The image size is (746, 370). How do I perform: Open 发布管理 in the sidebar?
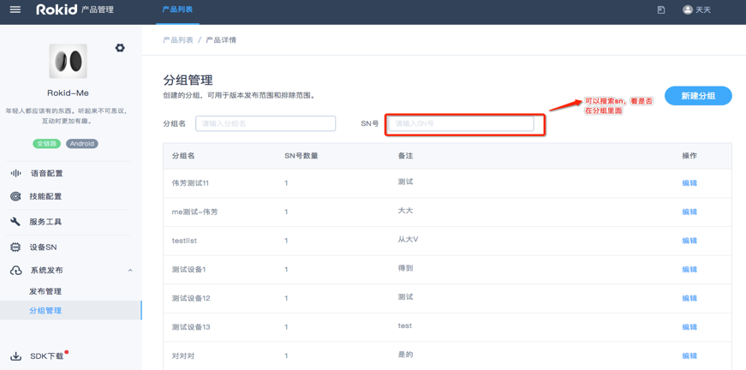click(45, 291)
